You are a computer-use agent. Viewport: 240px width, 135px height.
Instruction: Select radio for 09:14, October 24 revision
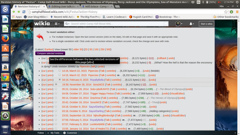(56, 97)
